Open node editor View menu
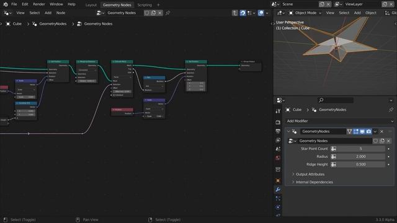 [20, 13]
